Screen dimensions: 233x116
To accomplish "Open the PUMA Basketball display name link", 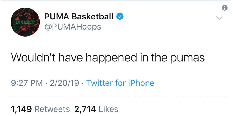I will (x=79, y=17).
